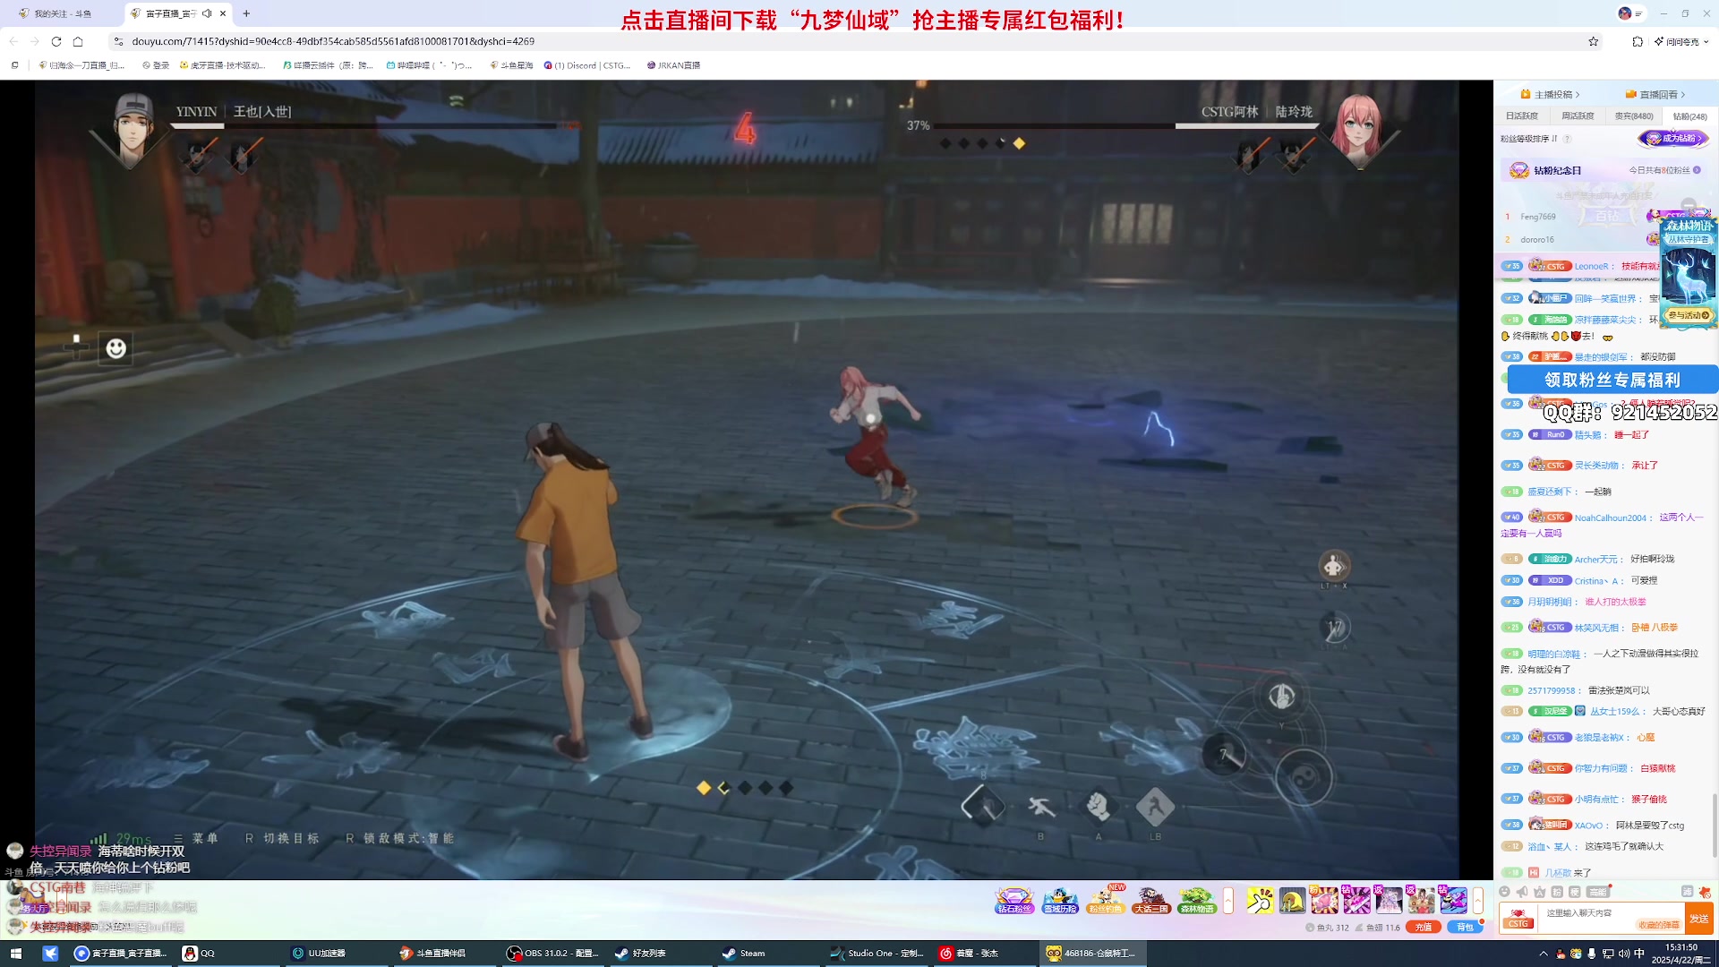This screenshot has width=1719, height=967.
Task: Click username dororo16 in fan ranking
Action: [x=1537, y=240]
